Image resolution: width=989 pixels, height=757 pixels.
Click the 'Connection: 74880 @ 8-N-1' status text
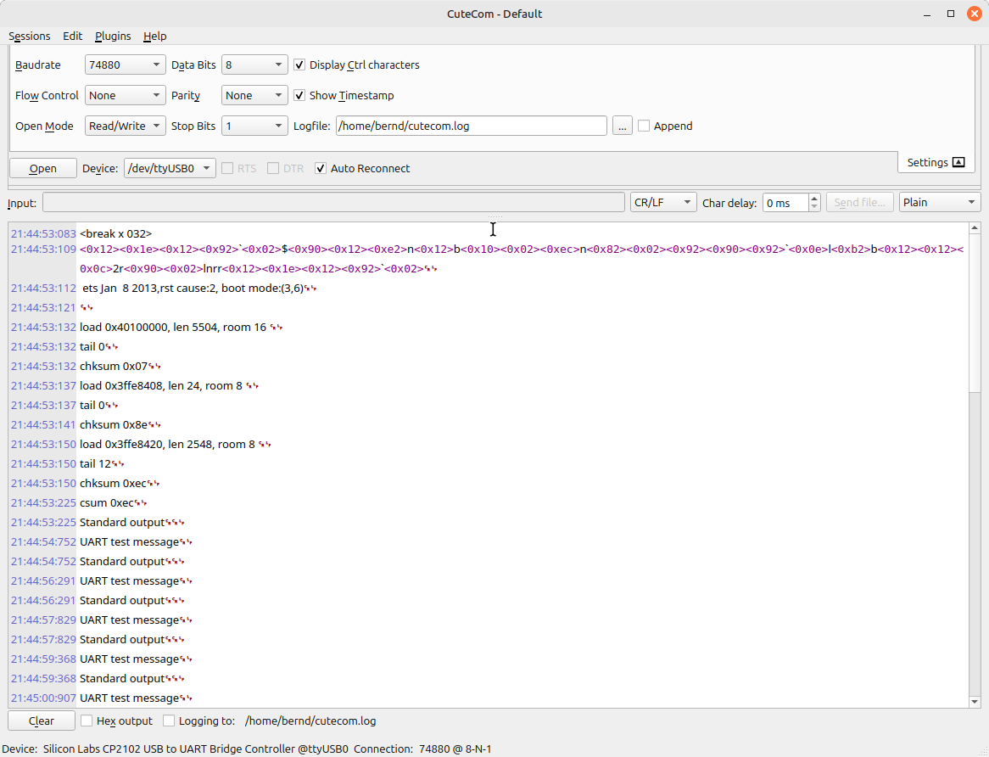[422, 749]
